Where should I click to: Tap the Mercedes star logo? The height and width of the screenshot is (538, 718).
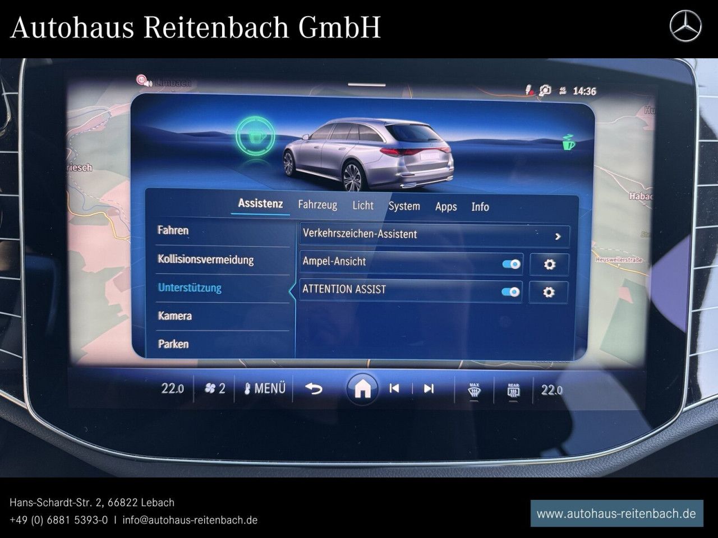(685, 27)
